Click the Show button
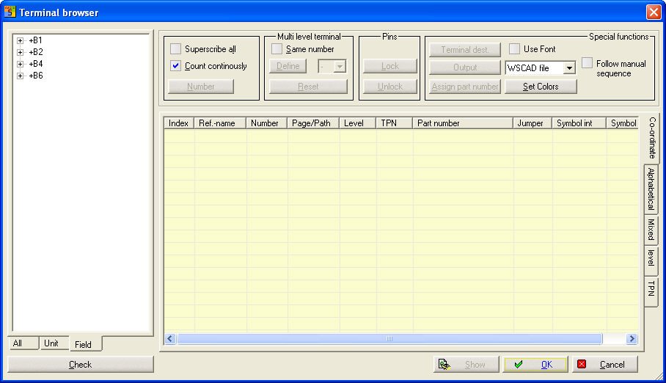This screenshot has height=383, width=666. (x=466, y=365)
